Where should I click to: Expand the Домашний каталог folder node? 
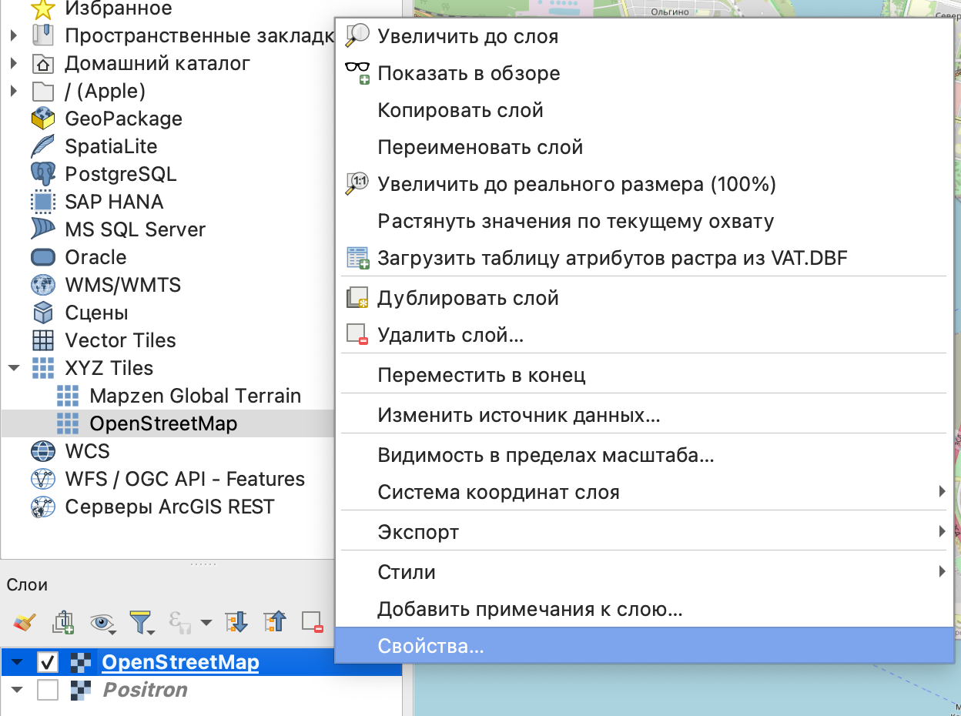(14, 63)
